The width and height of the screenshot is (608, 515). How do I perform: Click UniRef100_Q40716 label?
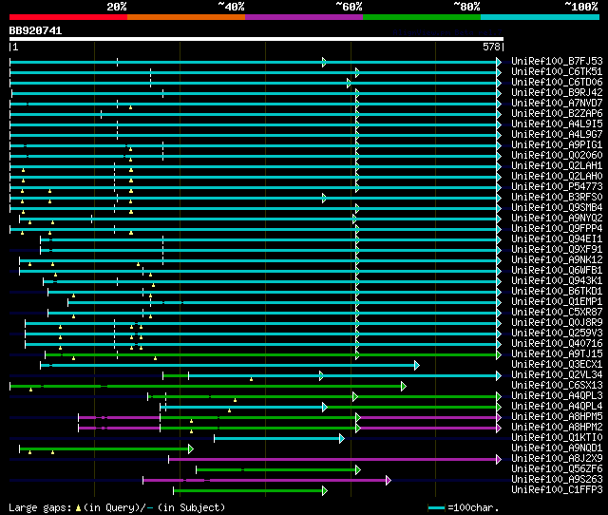[x=557, y=344]
